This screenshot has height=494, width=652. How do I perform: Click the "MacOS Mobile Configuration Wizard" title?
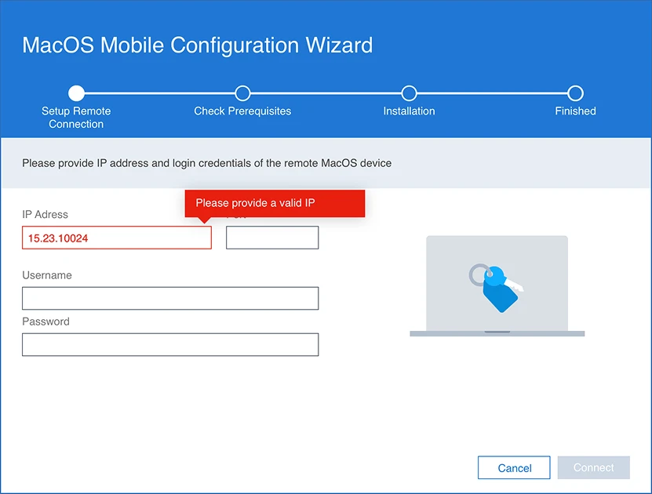pos(198,45)
